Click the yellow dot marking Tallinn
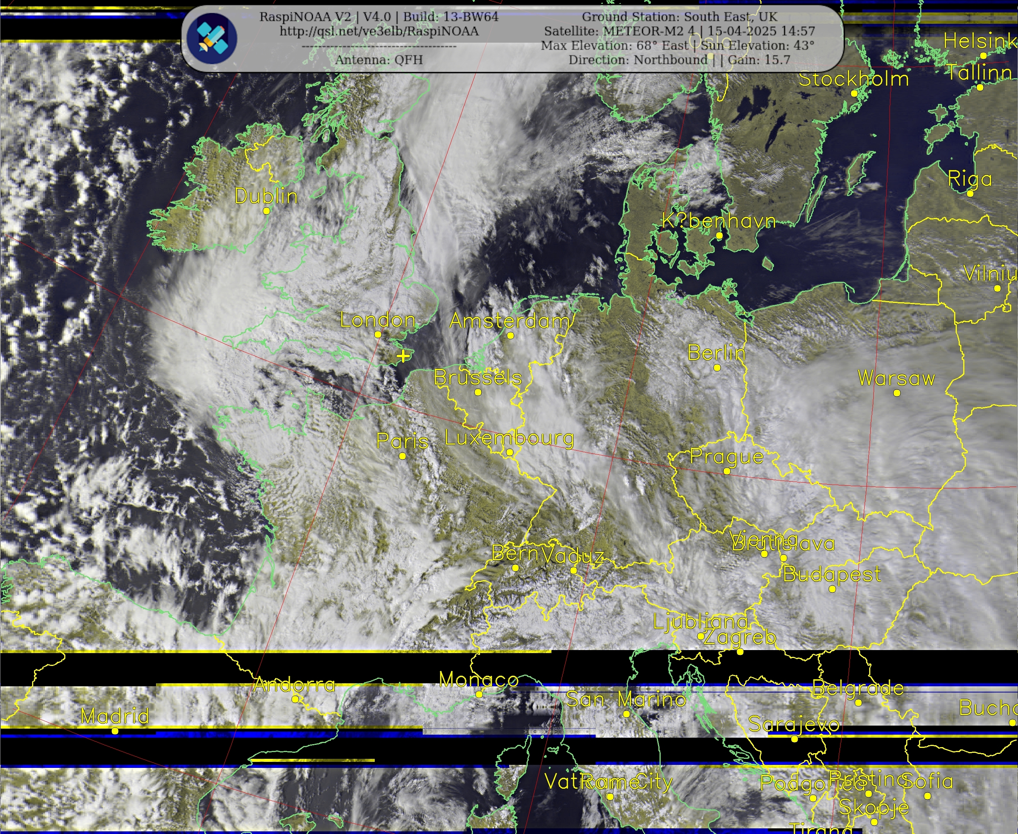 point(980,87)
